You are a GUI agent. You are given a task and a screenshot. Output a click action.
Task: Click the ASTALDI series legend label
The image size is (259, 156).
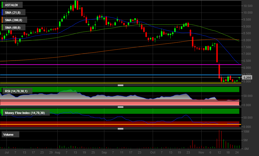[11, 5]
